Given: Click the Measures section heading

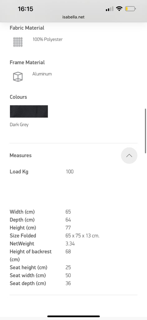Looking at the screenshot, I should (21, 155).
